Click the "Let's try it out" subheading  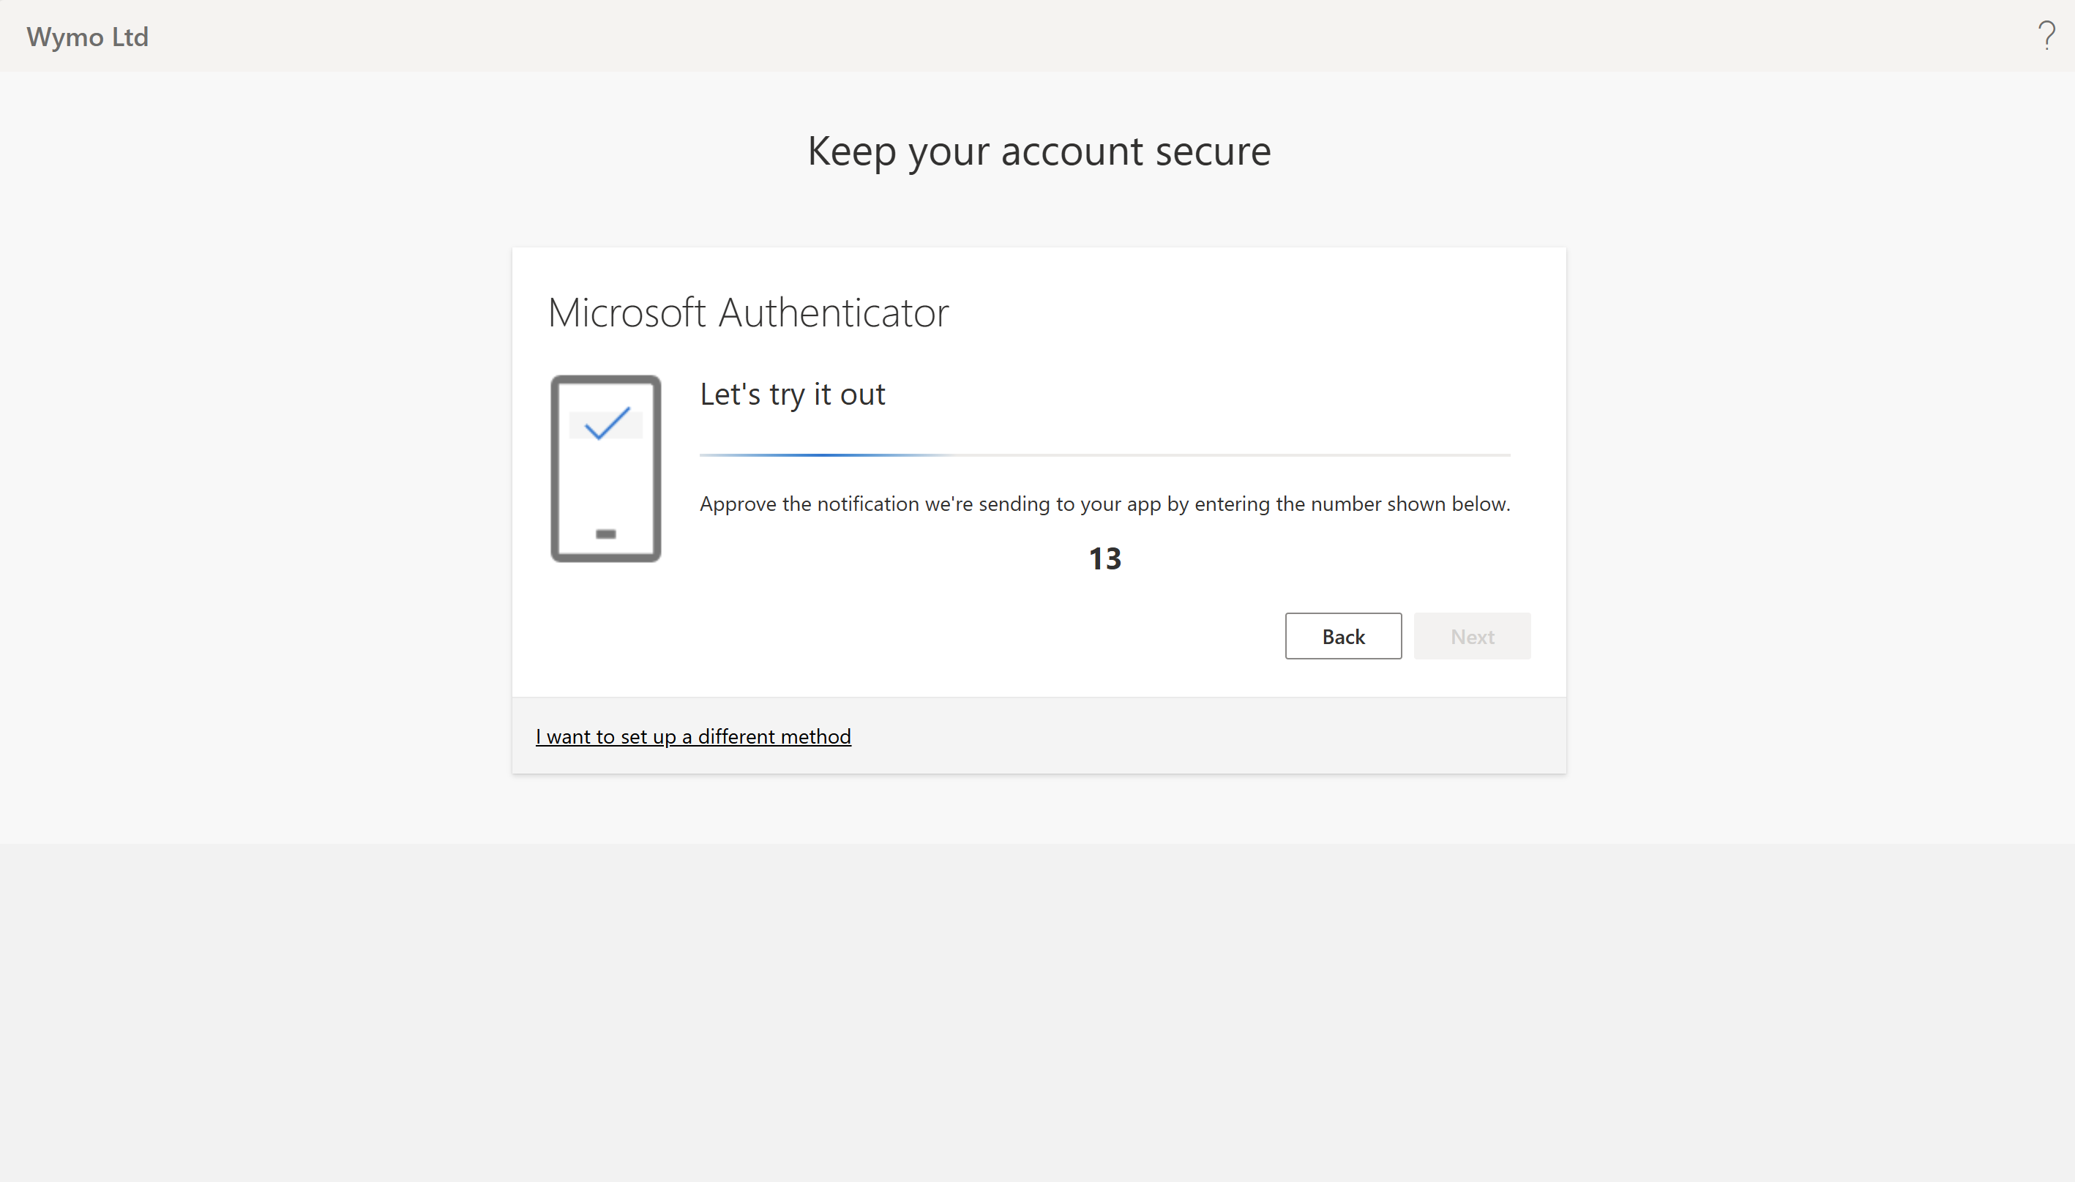point(793,394)
